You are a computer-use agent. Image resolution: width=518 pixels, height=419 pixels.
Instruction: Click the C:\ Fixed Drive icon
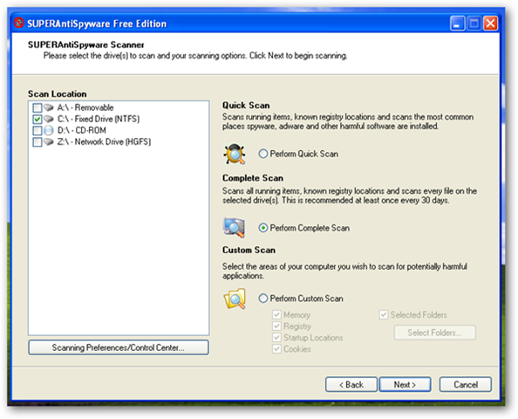[49, 119]
